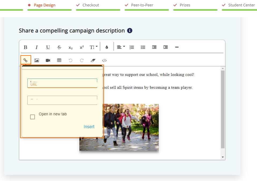This screenshot has height=181, width=257.
Task: Click the text 'support our school, while looking cool!'
Action: (160, 75)
